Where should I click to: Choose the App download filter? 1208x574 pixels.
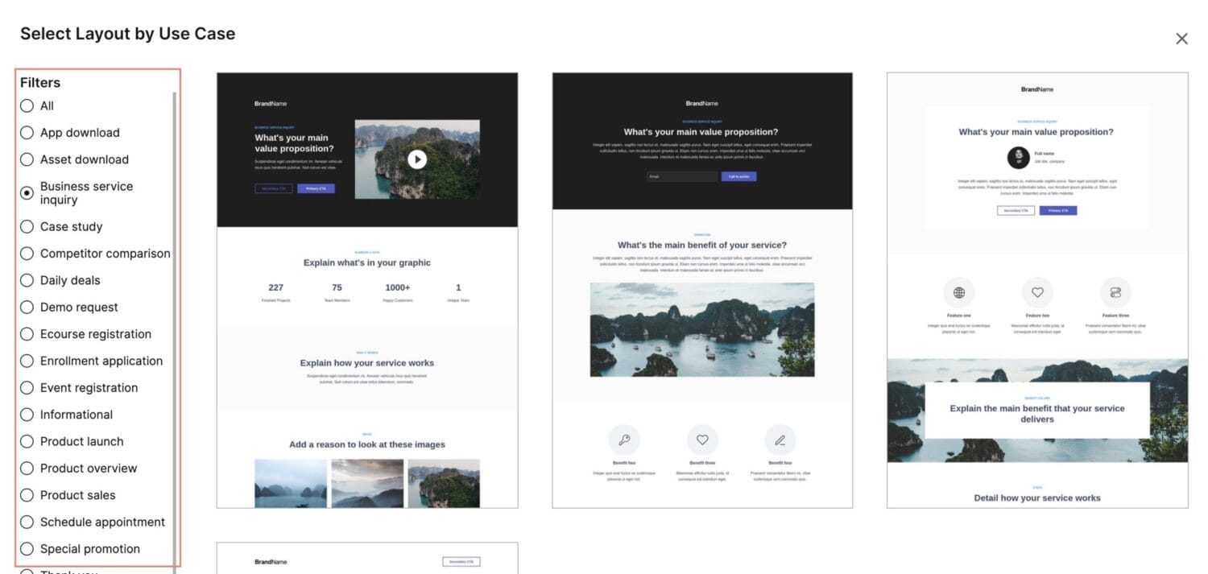27,133
